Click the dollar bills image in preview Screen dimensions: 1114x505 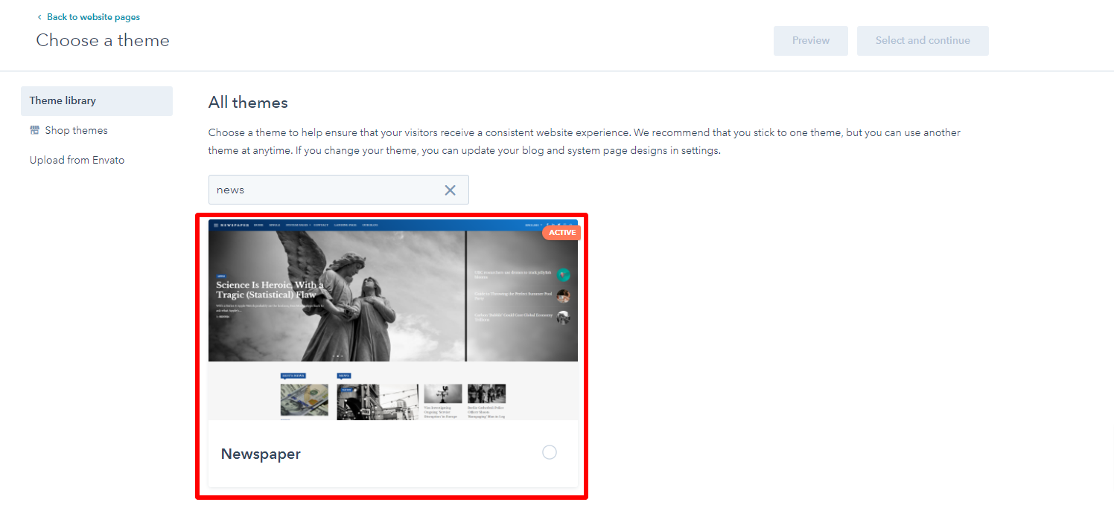coord(304,399)
